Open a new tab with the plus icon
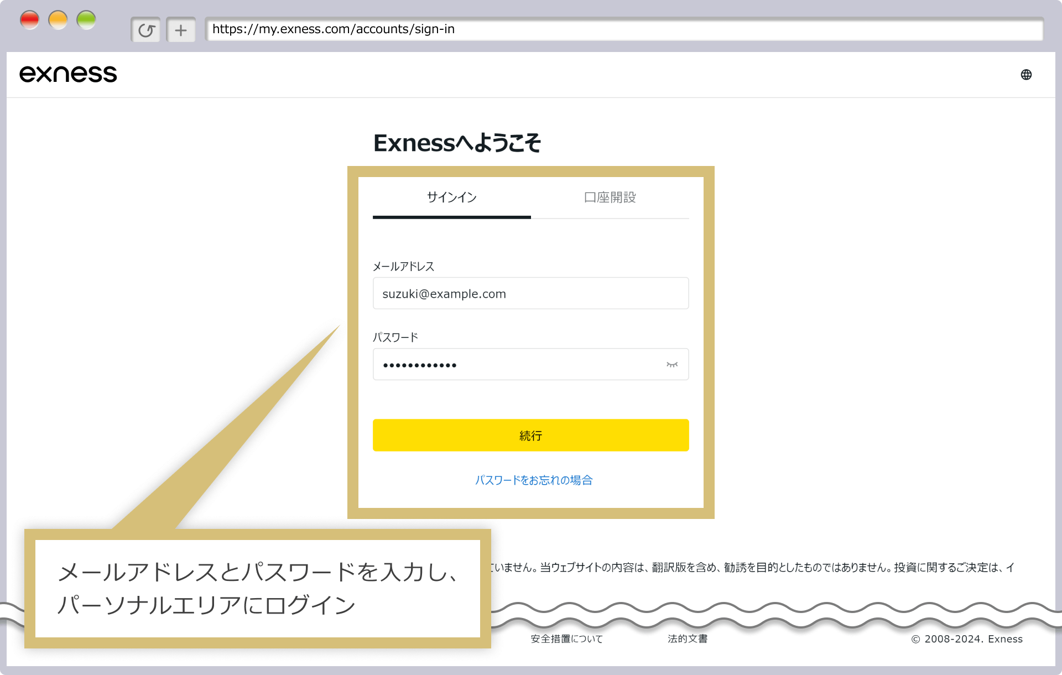This screenshot has width=1062, height=675. [x=181, y=30]
